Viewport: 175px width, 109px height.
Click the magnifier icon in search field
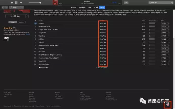pyautogui.click(x=150, y=3)
